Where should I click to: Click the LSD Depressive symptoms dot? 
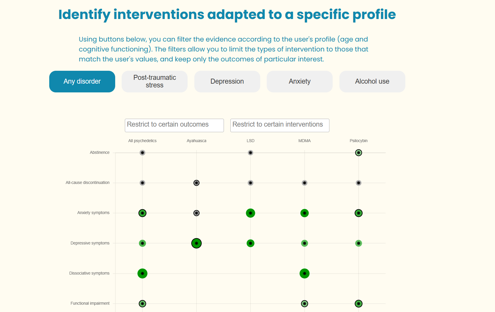click(251, 243)
